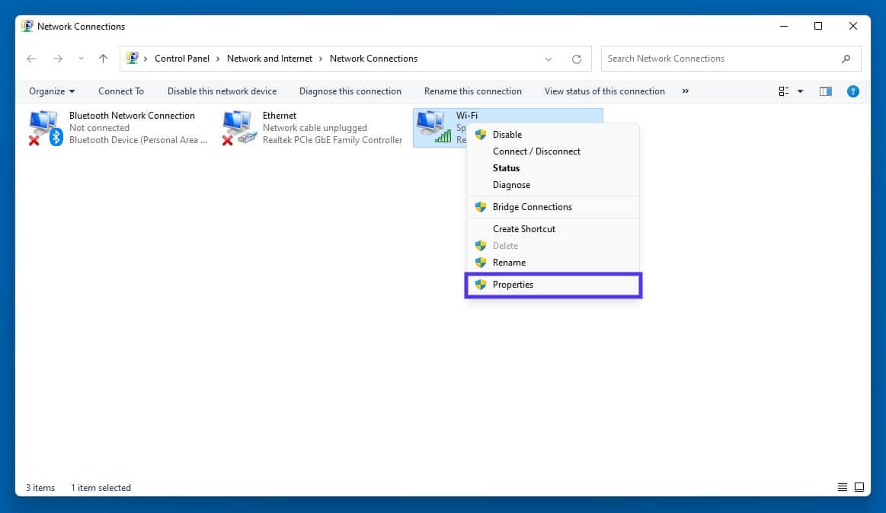Refresh the Network Connections view
The height and width of the screenshot is (513, 886).
click(x=577, y=59)
